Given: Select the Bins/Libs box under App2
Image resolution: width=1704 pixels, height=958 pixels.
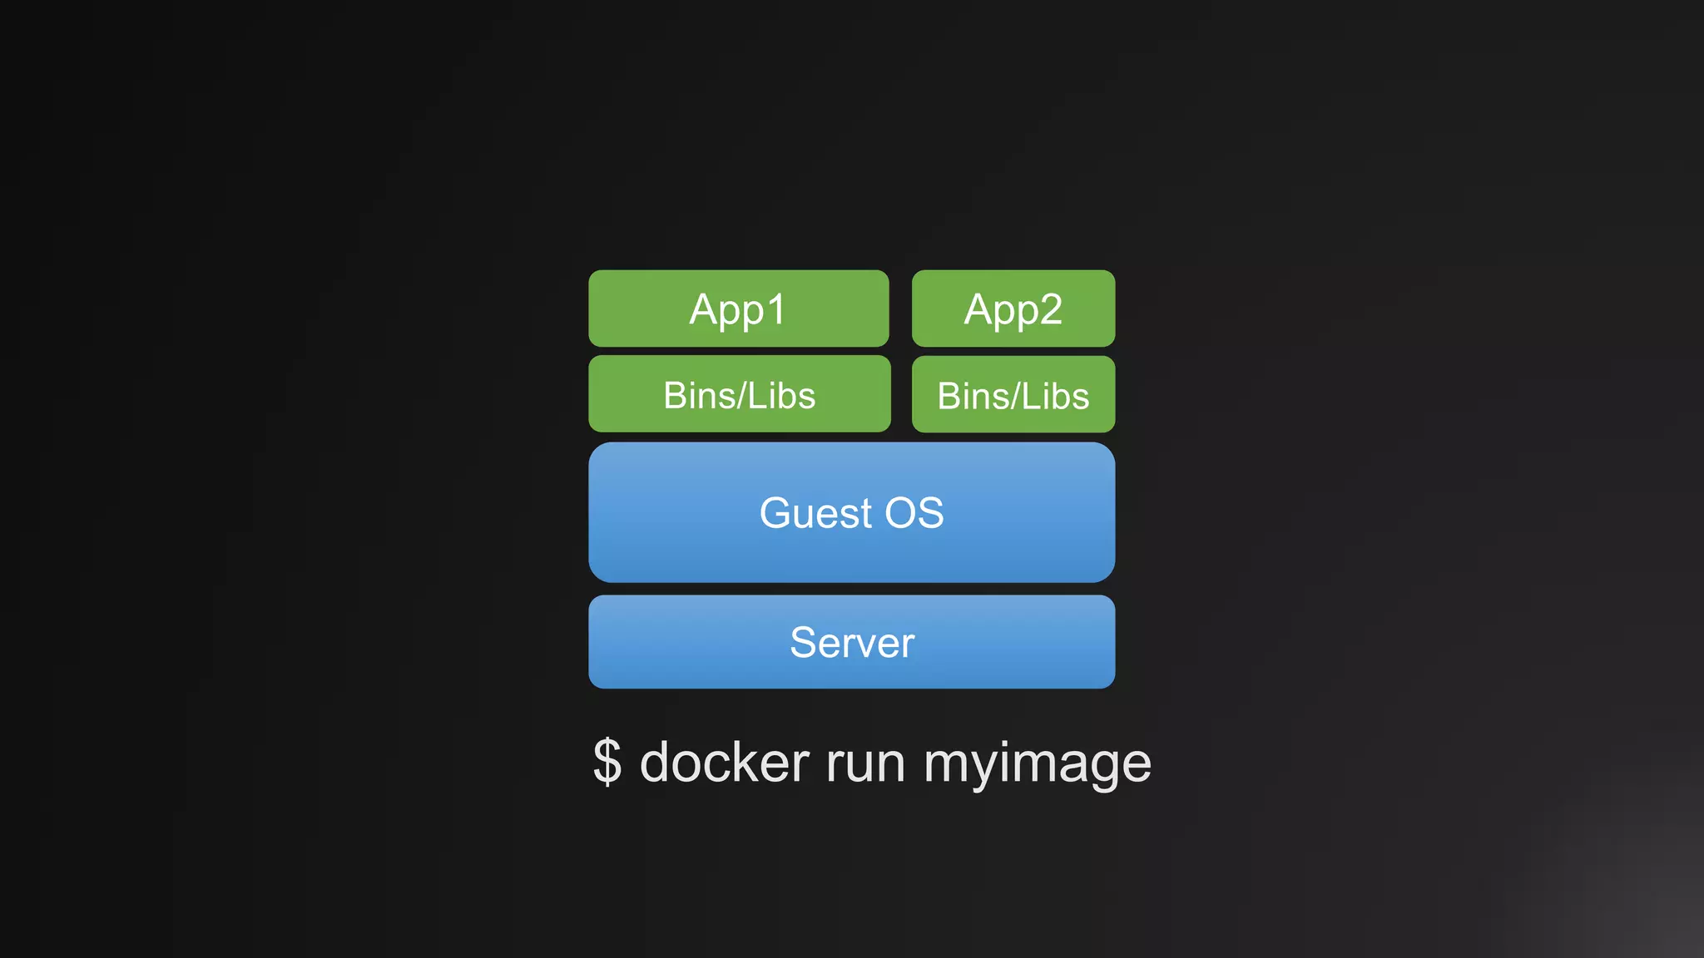Looking at the screenshot, I should pyautogui.click(x=1013, y=394).
